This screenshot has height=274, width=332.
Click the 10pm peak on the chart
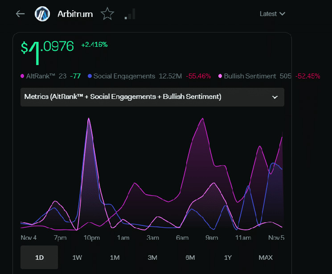pyautogui.click(x=89, y=119)
